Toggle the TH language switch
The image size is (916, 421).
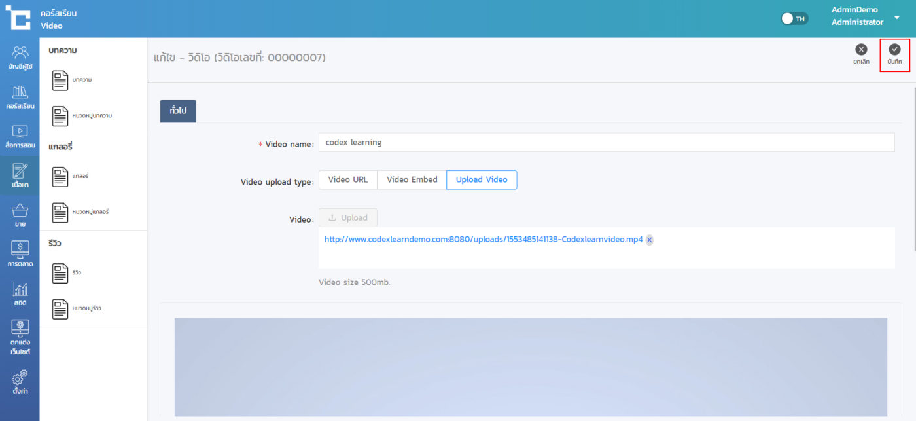tap(795, 18)
